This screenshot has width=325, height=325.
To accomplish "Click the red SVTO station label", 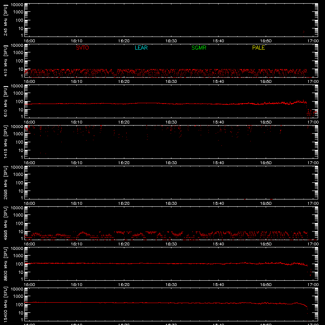I will click(82, 48).
